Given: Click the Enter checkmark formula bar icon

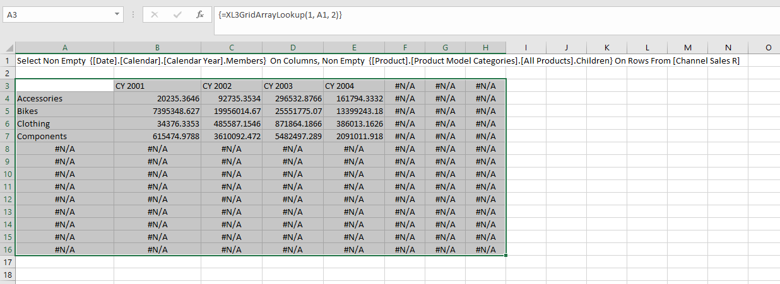Looking at the screenshot, I should coord(177,14).
